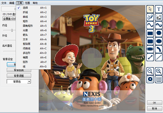Select the Text (T) tool icon
The image size is (163, 113).
(x=159, y=9)
